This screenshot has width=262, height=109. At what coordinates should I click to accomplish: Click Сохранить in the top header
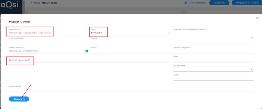219,3
